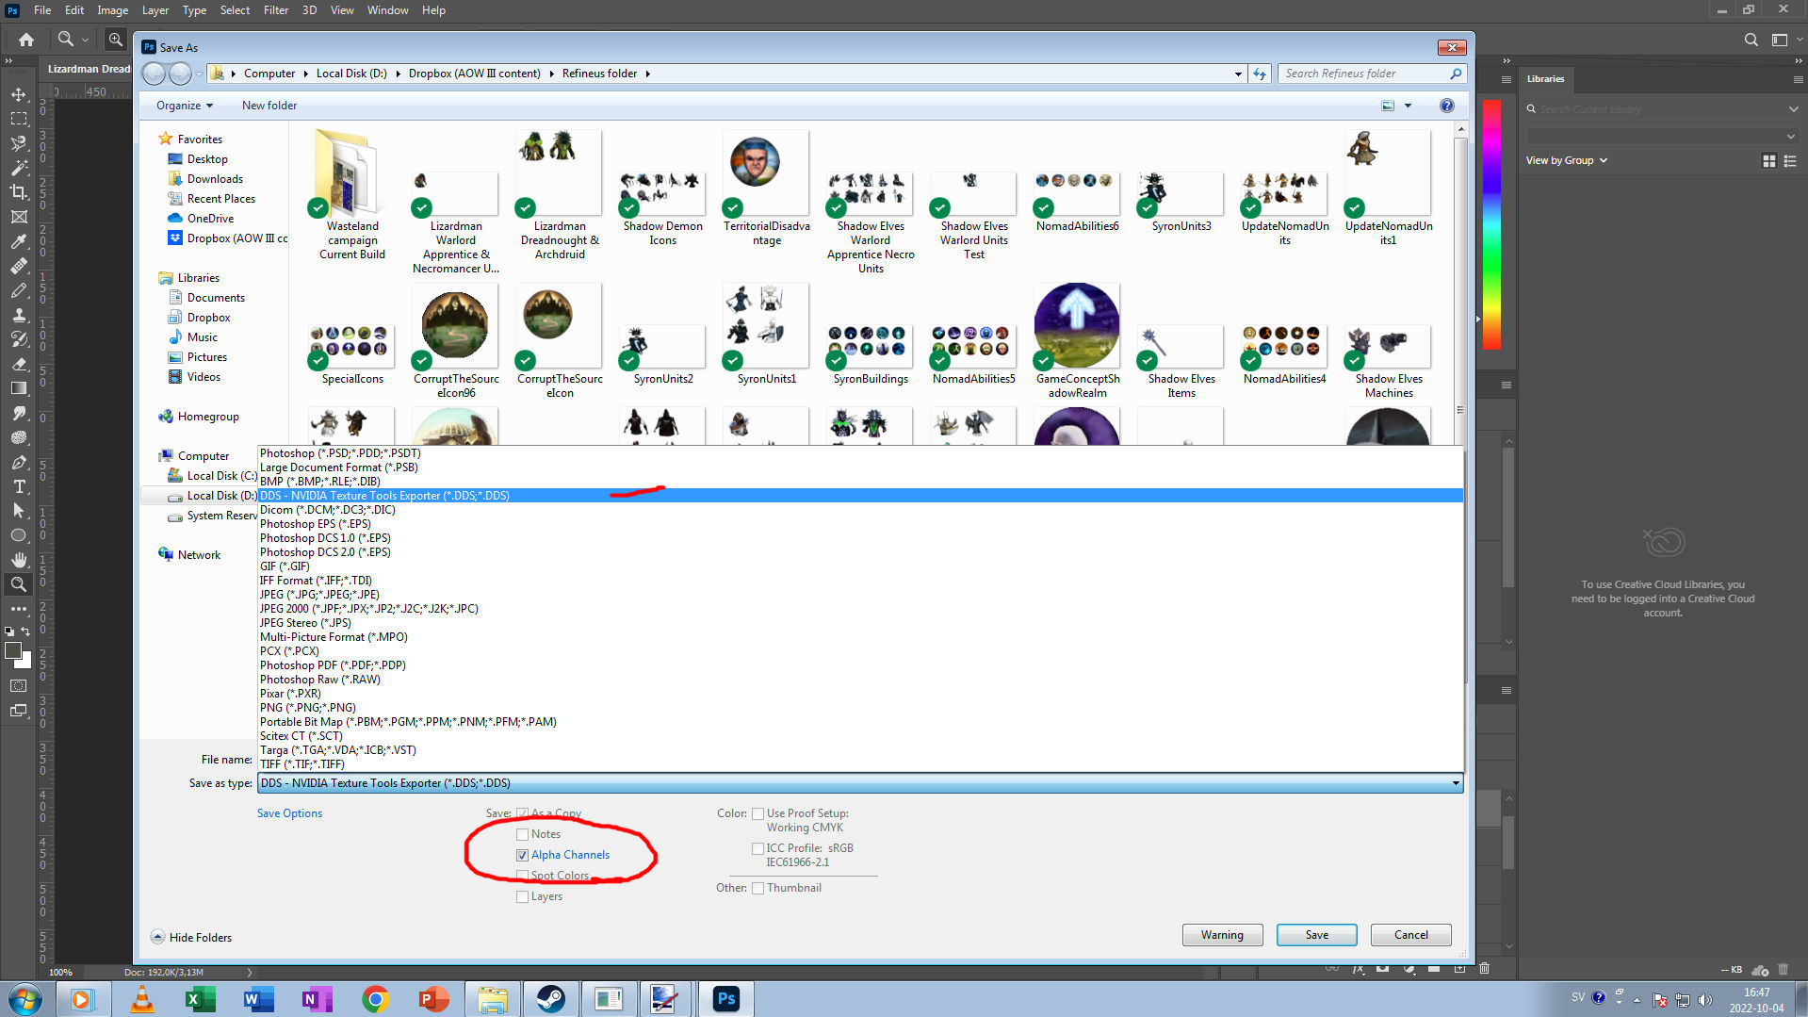The height and width of the screenshot is (1017, 1808).
Task: Expand the Libraries search filter chevron
Action: point(1793,109)
